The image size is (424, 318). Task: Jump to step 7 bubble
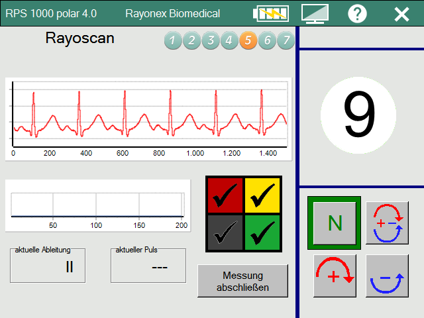coord(286,41)
